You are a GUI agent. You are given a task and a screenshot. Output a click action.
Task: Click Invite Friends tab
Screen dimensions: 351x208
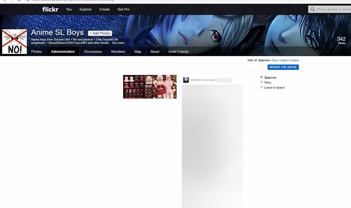pyautogui.click(x=179, y=51)
